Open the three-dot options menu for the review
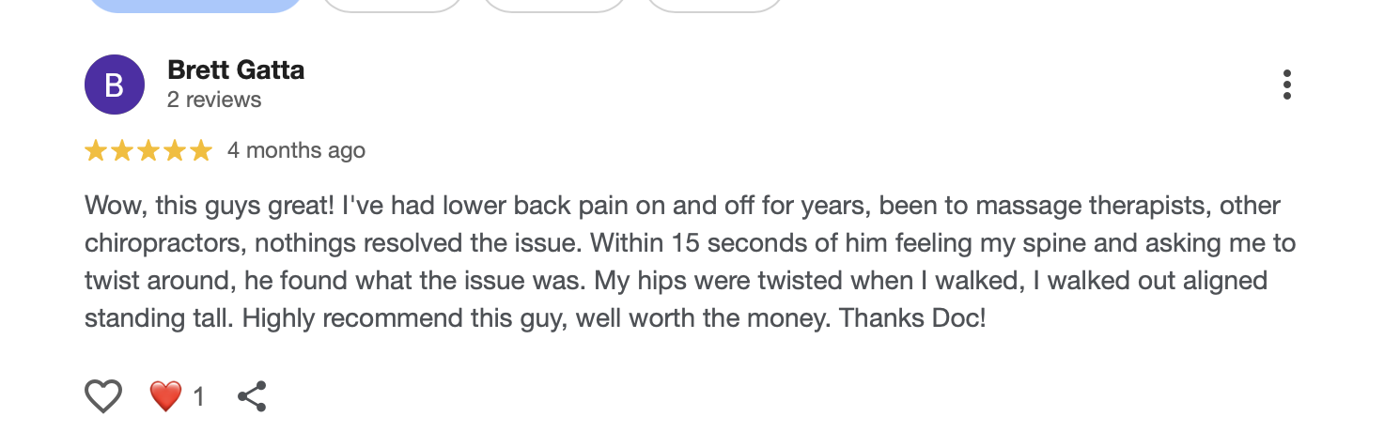1400x432 pixels. click(1286, 85)
